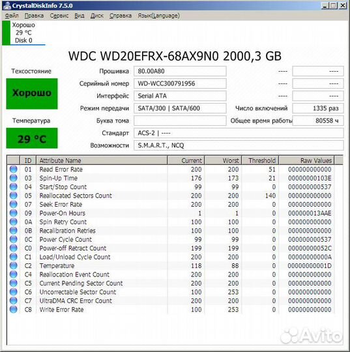Open the Вид menu
This screenshot has height=352, width=350.
pos(80,16)
